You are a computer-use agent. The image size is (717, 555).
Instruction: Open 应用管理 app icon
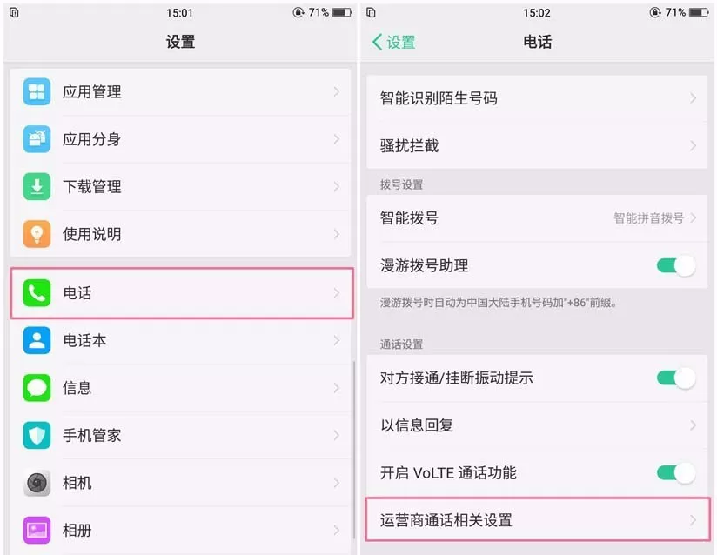coord(37,91)
